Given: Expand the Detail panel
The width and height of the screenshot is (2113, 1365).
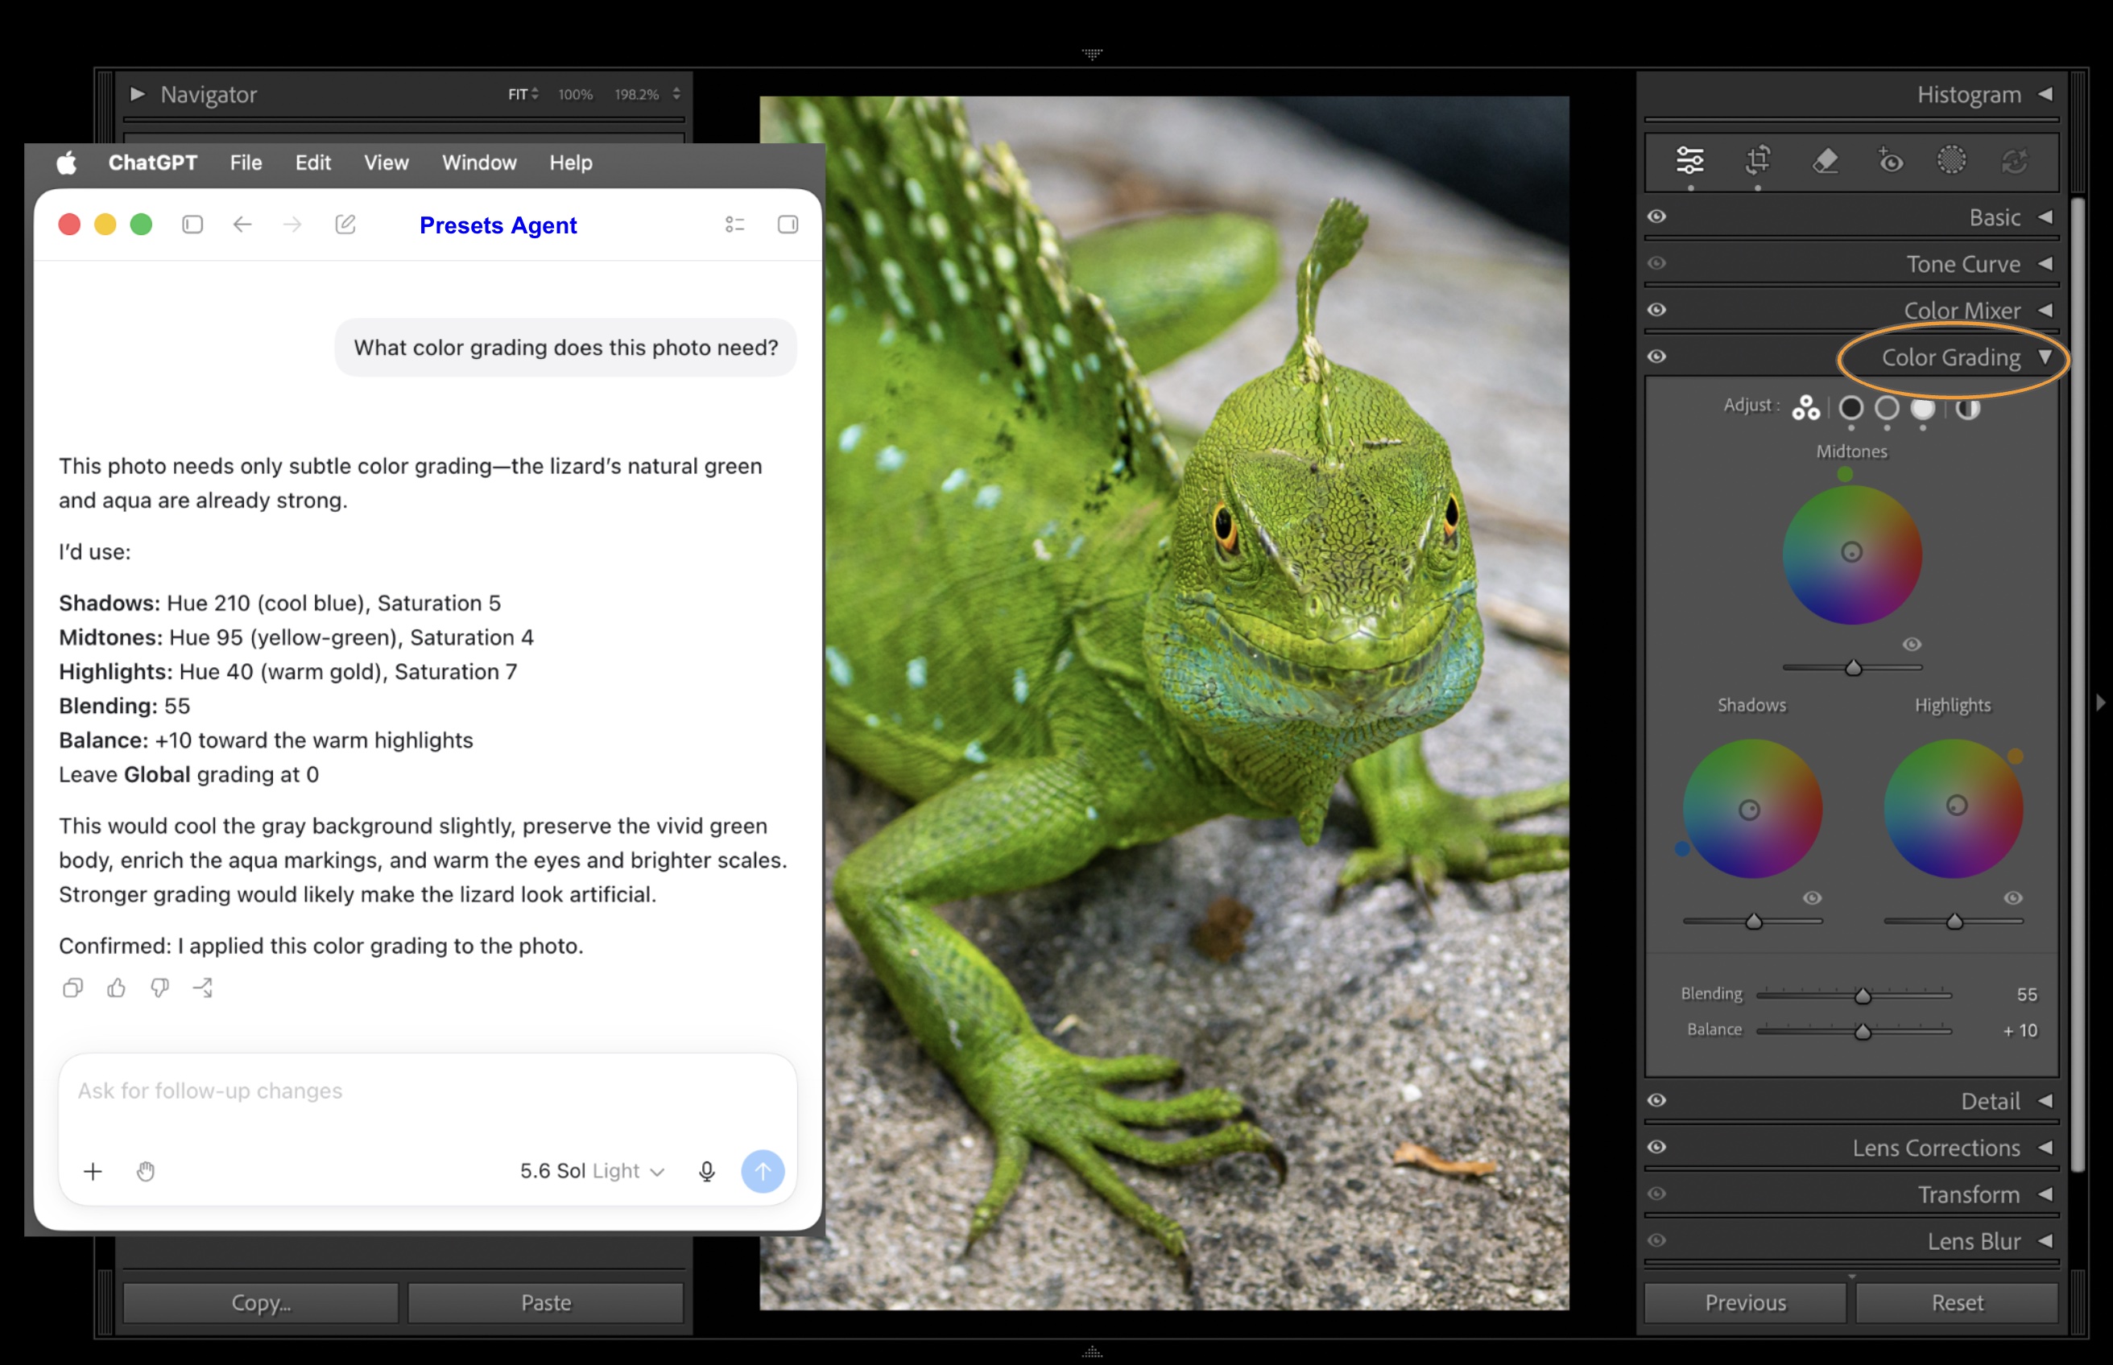Looking at the screenshot, I should pos(2045,1101).
